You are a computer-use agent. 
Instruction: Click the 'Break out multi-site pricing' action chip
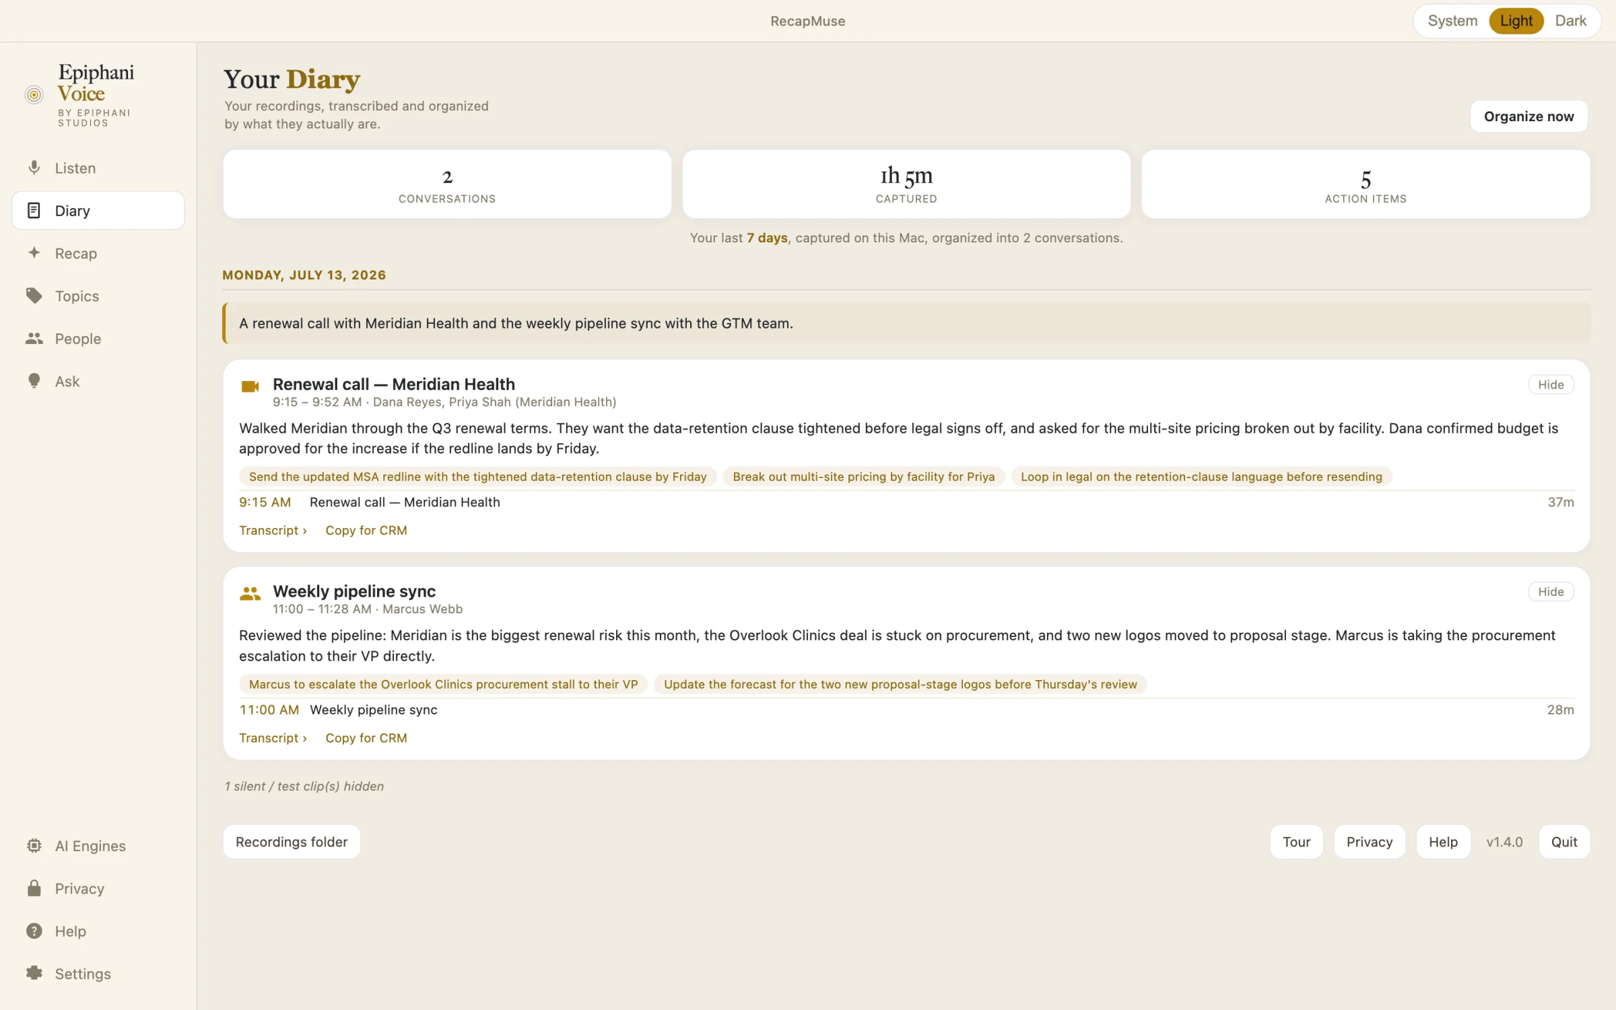[864, 477]
